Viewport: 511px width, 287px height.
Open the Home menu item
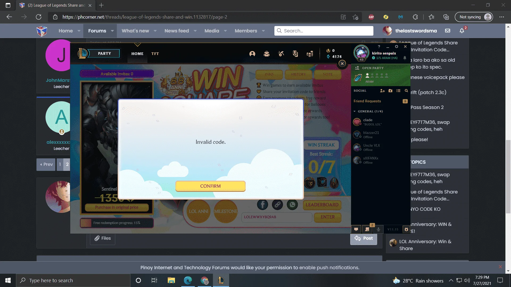[x=66, y=31]
